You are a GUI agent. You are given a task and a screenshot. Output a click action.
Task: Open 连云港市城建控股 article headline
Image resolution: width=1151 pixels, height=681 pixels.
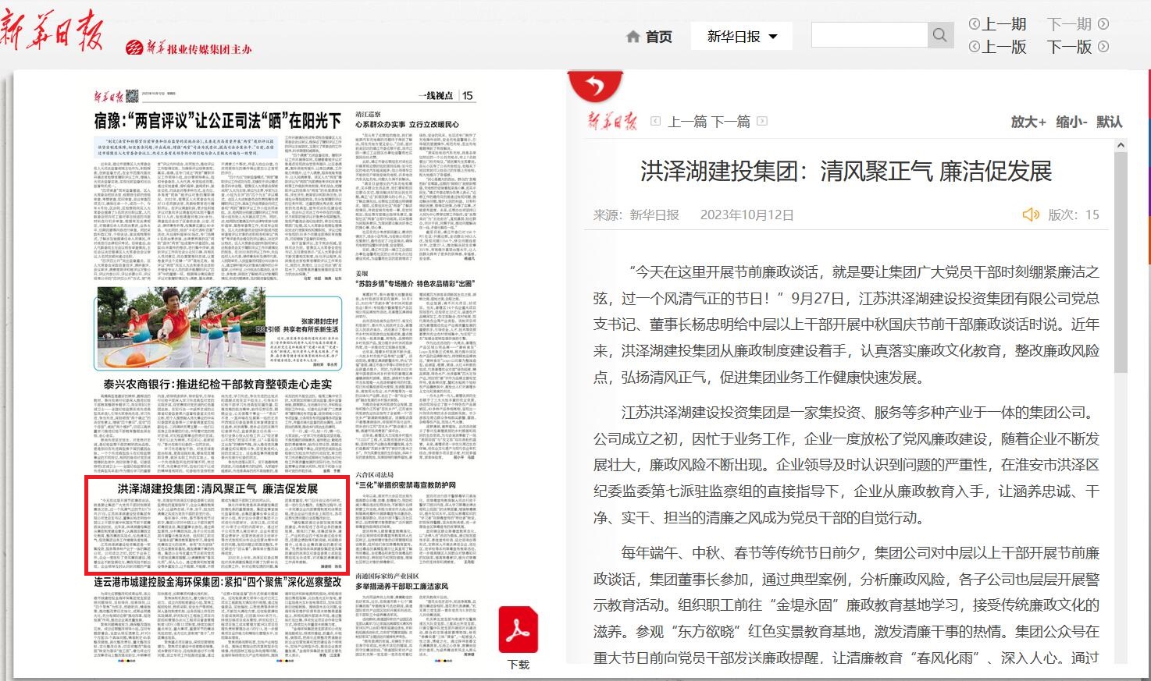(x=218, y=582)
